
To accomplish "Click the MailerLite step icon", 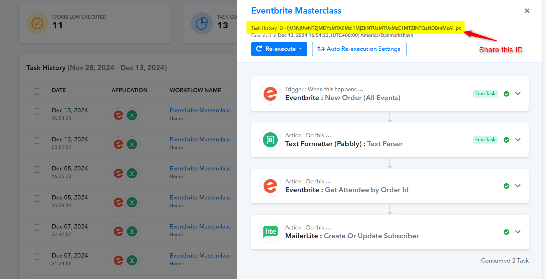I will [x=270, y=232].
